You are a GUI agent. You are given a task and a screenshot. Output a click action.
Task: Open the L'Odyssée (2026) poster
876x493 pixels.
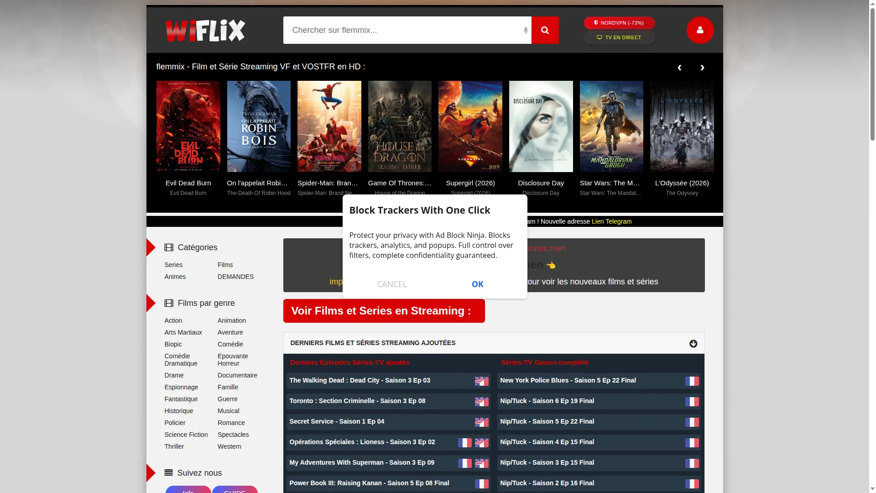coord(682,126)
